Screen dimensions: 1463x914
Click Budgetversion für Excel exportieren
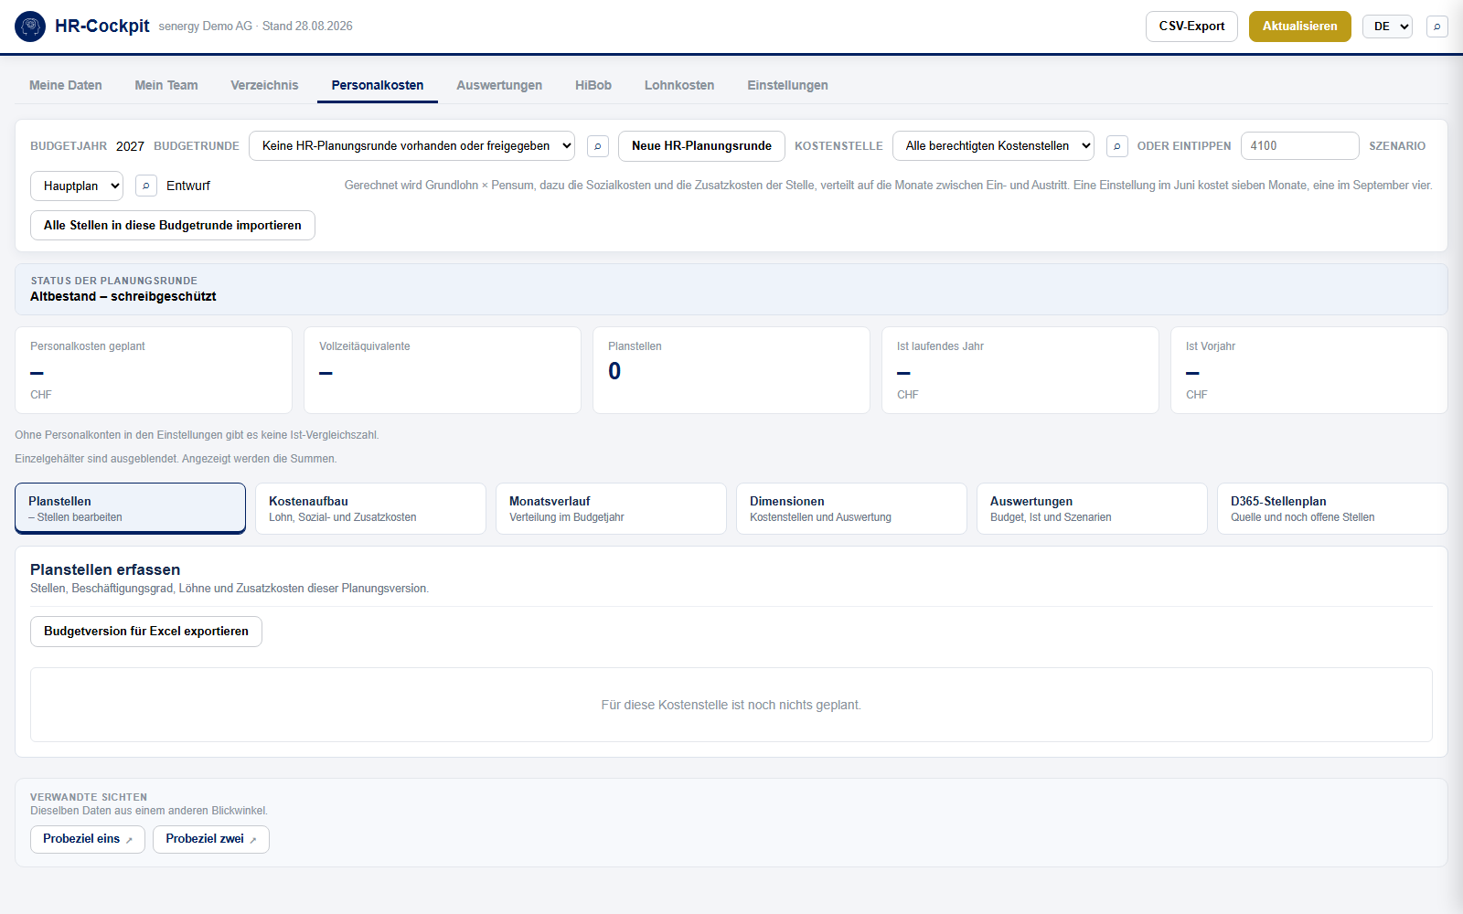146,632
